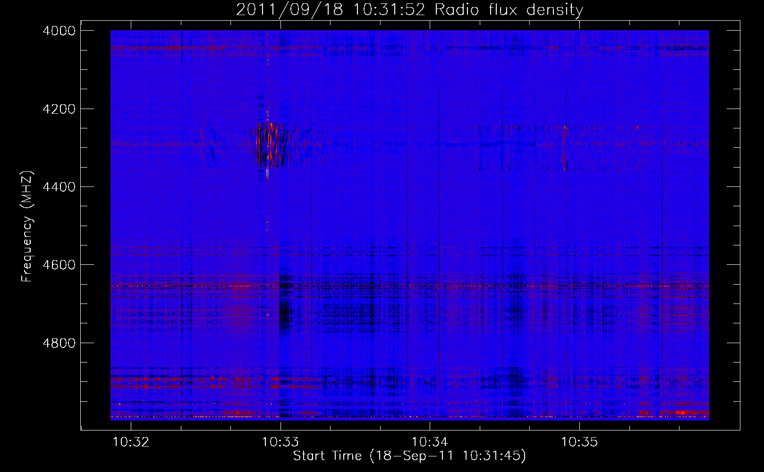Click the 10:34 time tick label
The width and height of the screenshot is (764, 472).
(430, 442)
